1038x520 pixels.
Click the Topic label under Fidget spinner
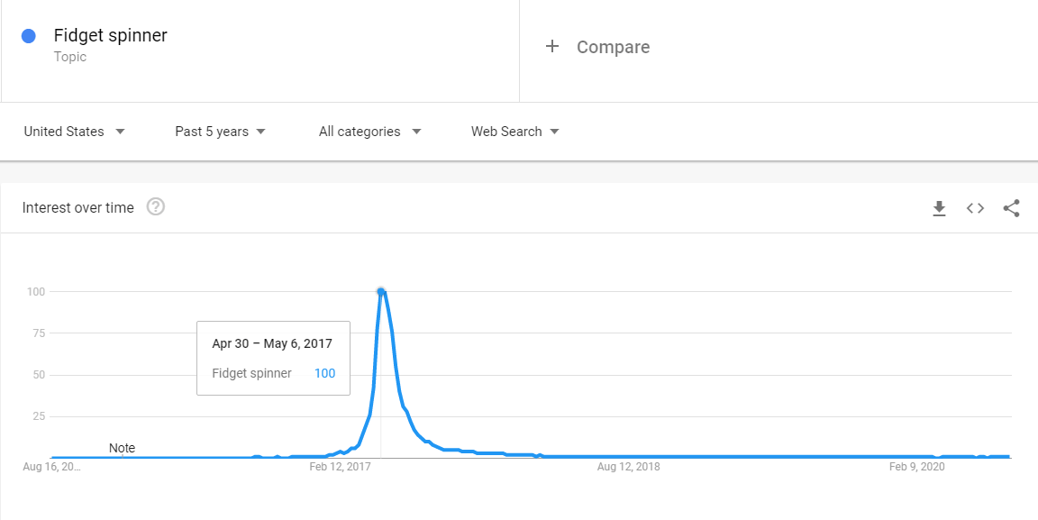70,57
